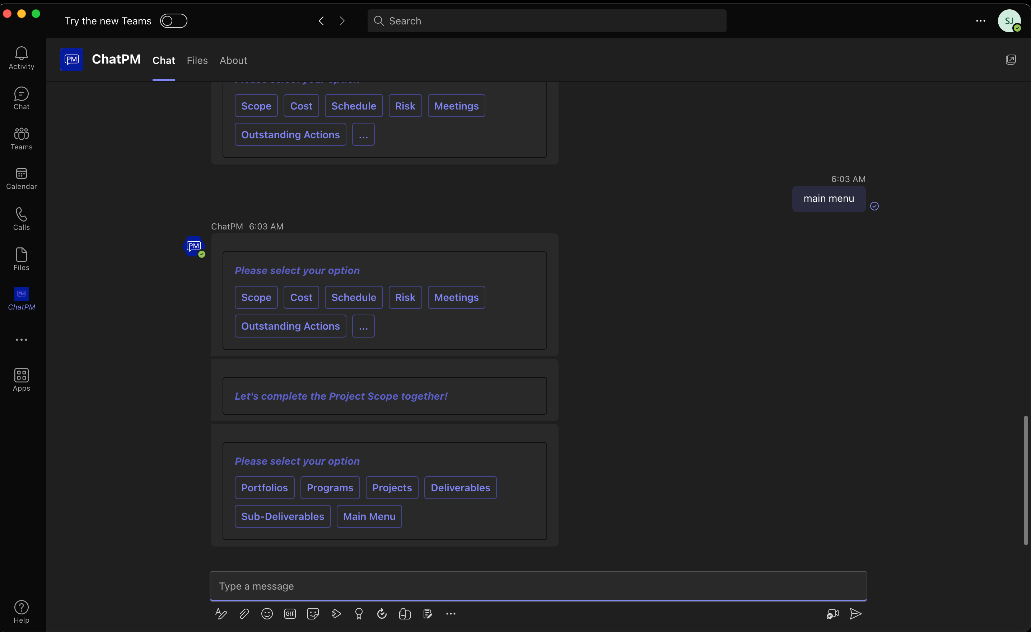Pop out the ChatPM chat window
Image resolution: width=1031 pixels, height=632 pixels.
click(1011, 60)
